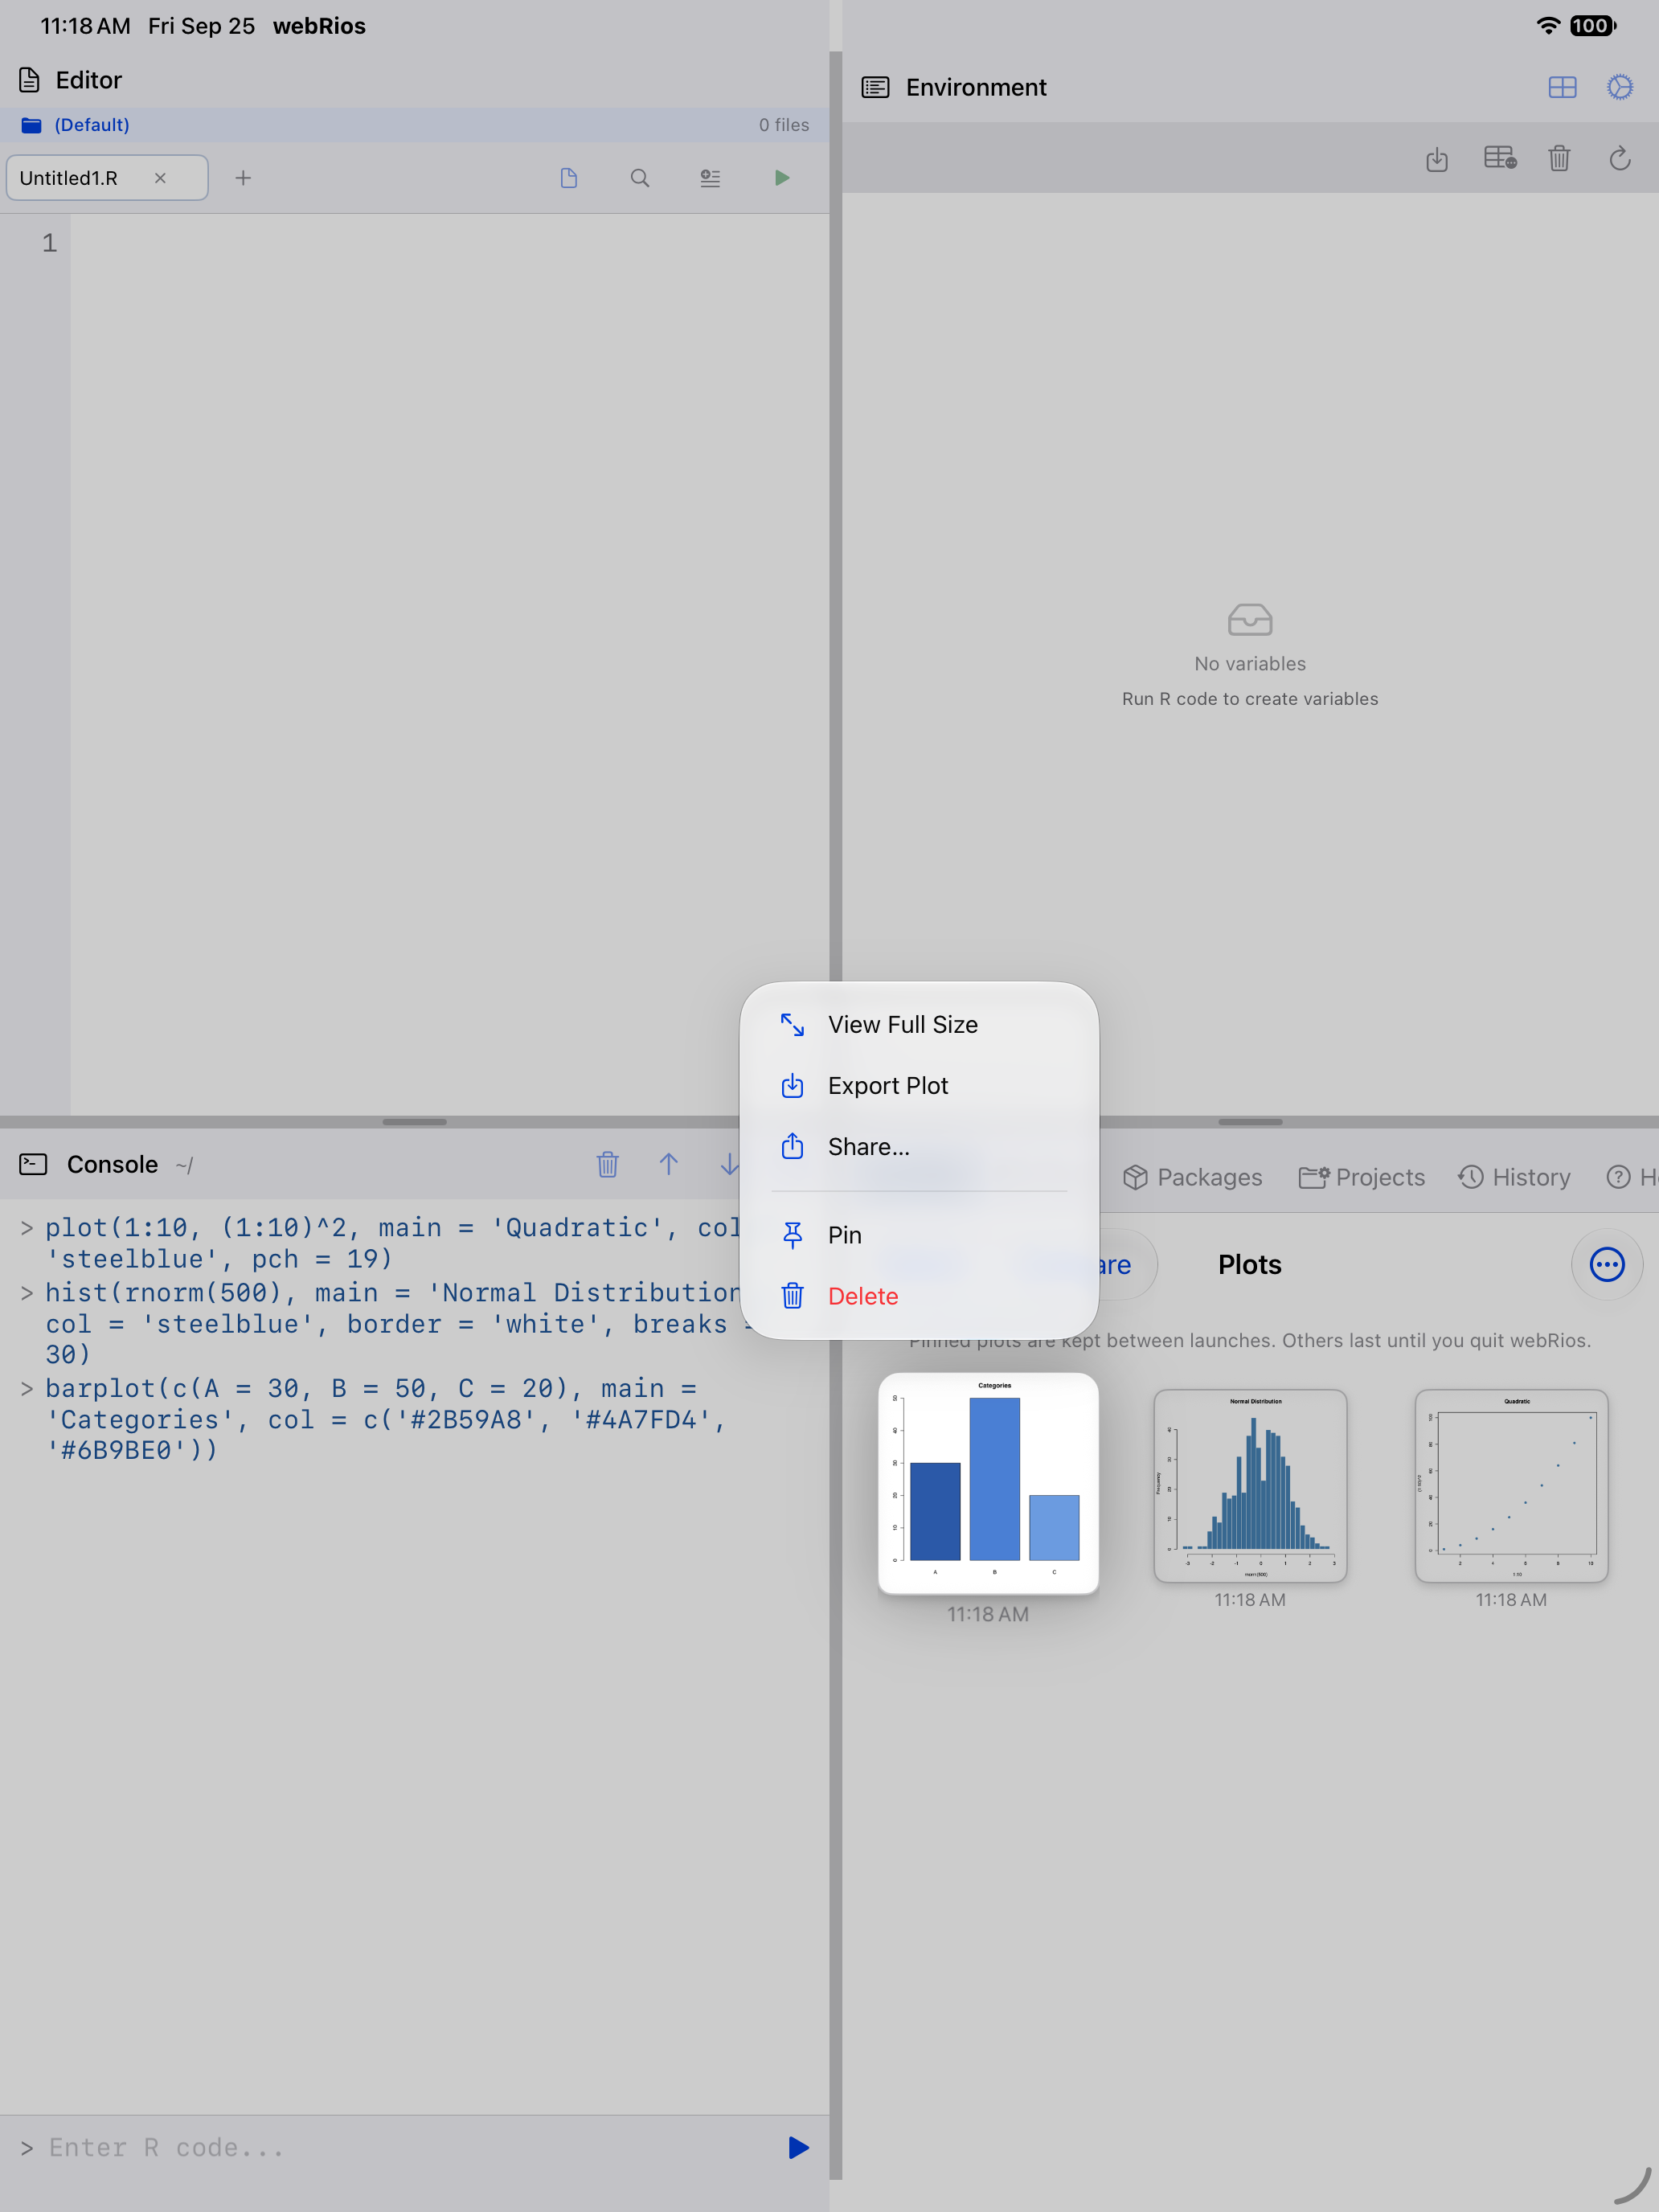This screenshot has height=2212, width=1659.
Task: Close the Untitled1.R tab
Action: (160, 178)
